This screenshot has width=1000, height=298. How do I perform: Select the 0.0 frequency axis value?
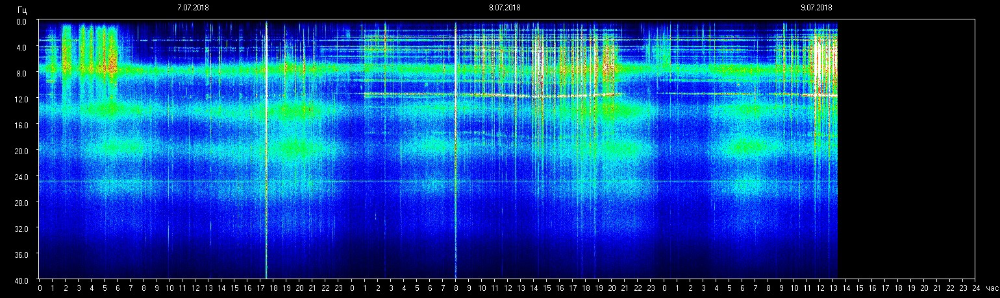22,21
